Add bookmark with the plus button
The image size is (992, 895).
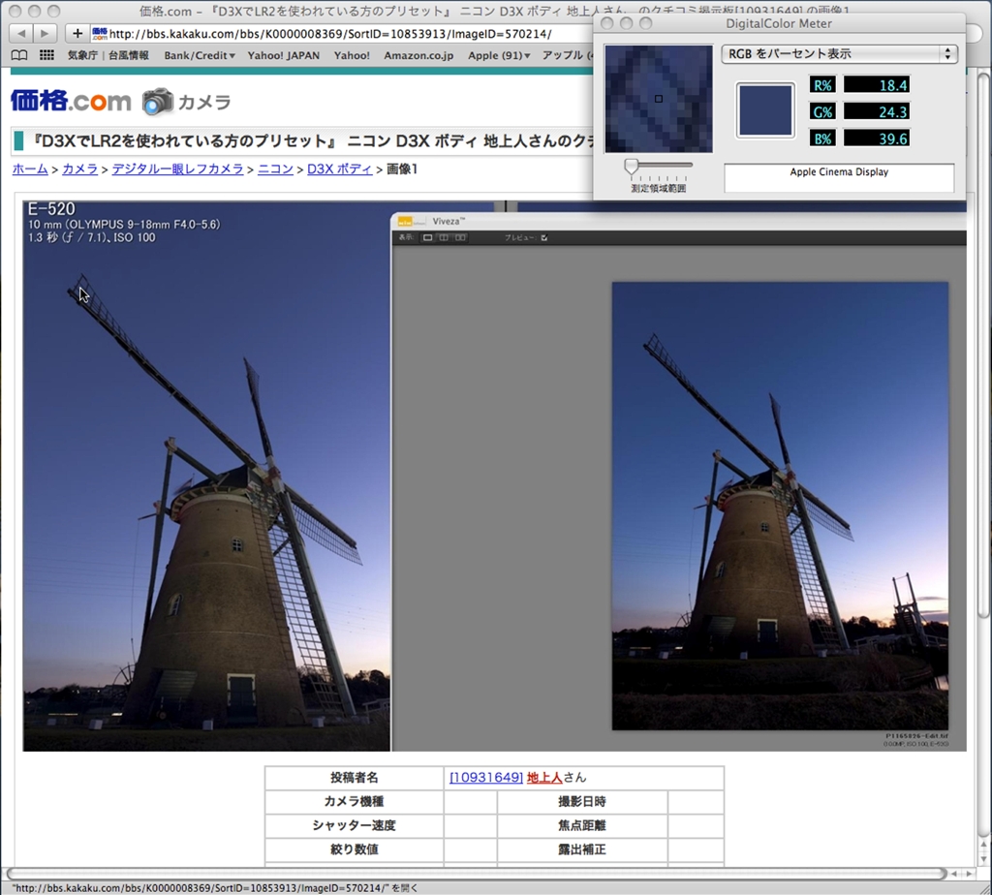77,33
